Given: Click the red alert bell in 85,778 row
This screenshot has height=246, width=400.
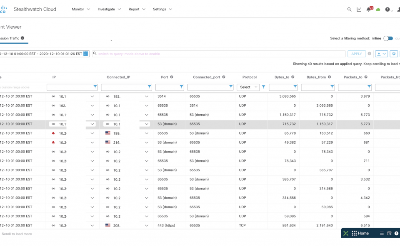Looking at the screenshot, I should tap(53, 133).
